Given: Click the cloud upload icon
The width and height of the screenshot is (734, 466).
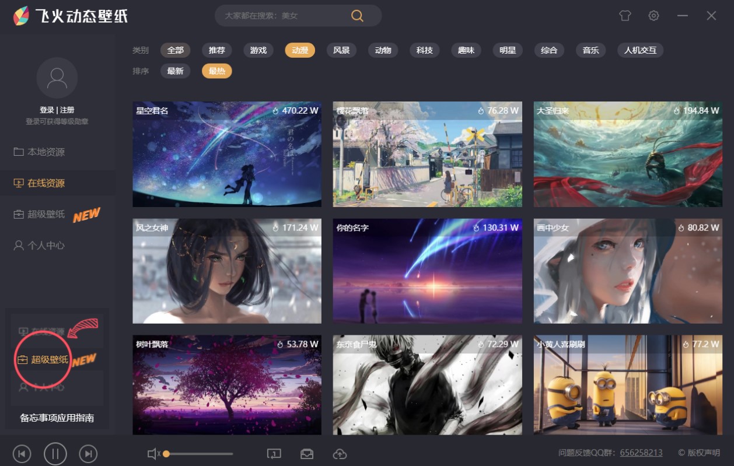Looking at the screenshot, I should pos(340,454).
